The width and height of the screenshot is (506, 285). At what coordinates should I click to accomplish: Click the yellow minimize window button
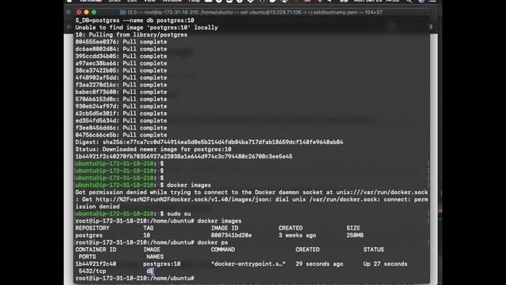click(x=86, y=12)
